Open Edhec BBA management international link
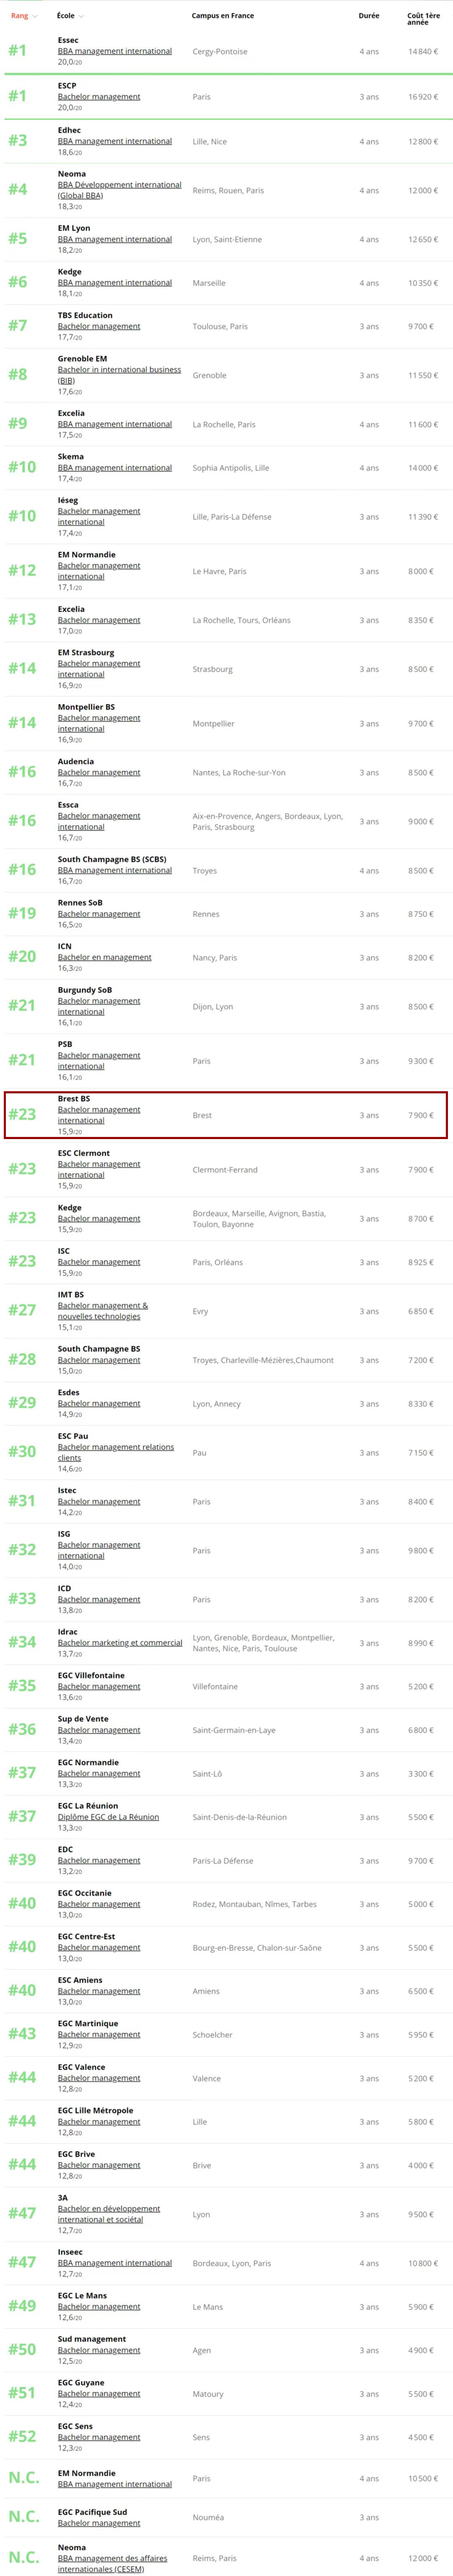The width and height of the screenshot is (453, 2576). (x=114, y=141)
